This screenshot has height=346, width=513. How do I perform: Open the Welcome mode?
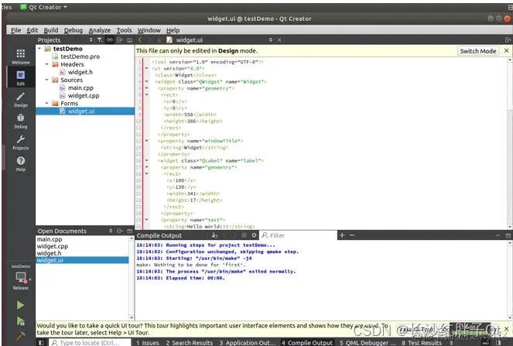point(21,57)
